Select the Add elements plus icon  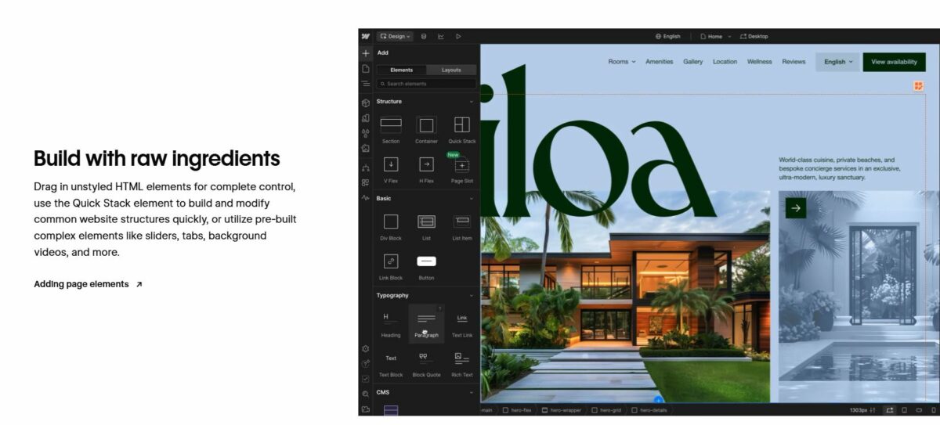coord(366,53)
